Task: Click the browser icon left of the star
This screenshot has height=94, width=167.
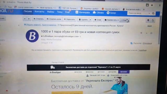Action: click(x=147, y=5)
